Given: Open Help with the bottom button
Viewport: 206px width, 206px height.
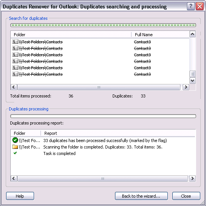Looking at the screenshot, I should click(20, 196).
